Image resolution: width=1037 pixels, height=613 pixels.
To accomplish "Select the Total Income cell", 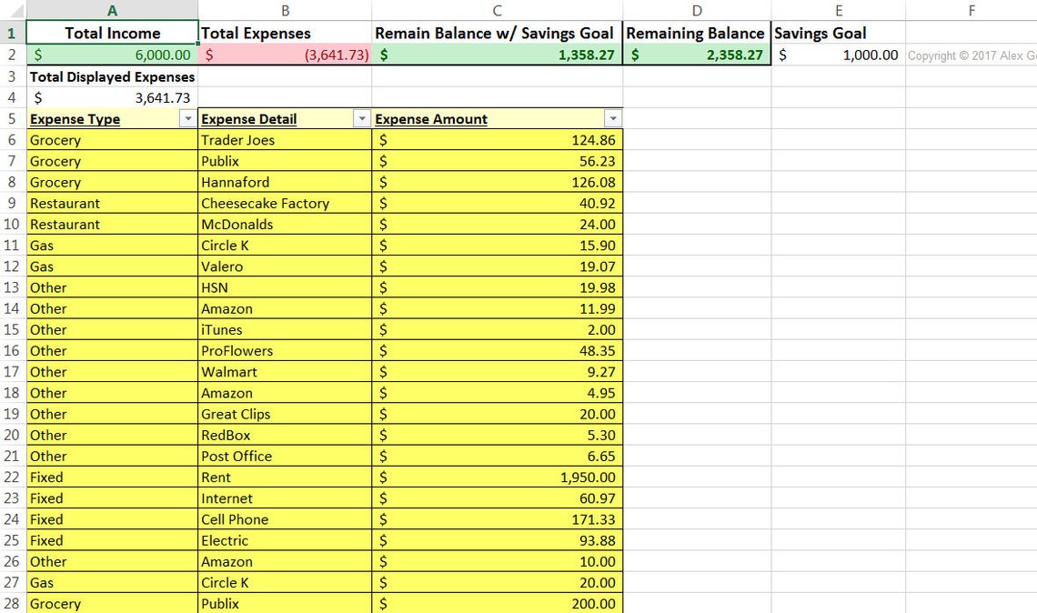I will coord(112,33).
